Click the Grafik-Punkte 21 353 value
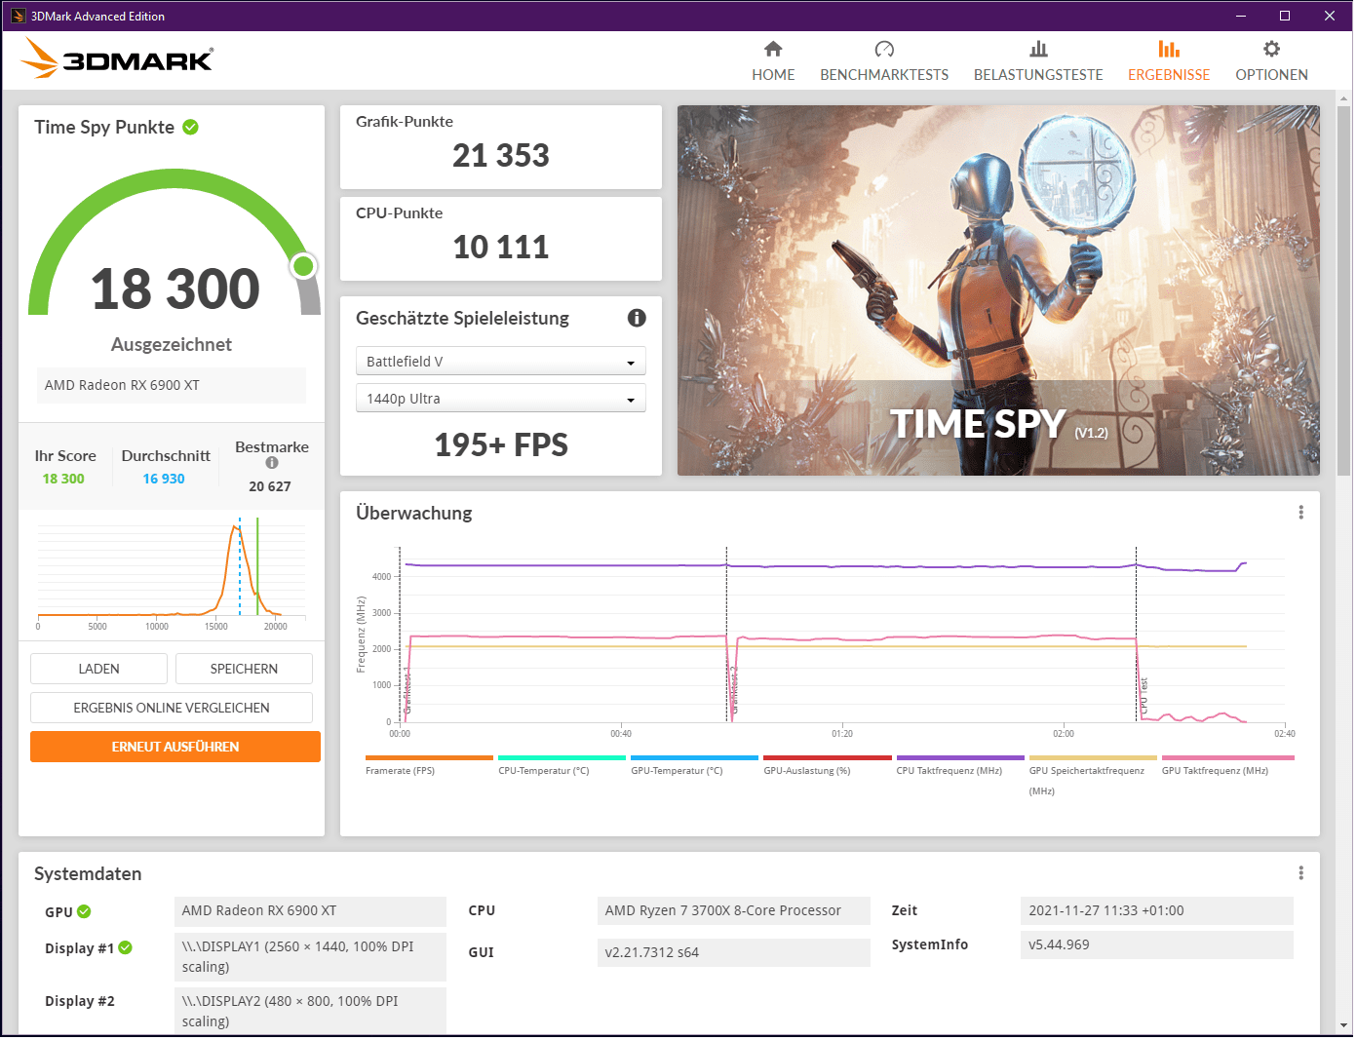This screenshot has height=1040, width=1357. point(501,156)
